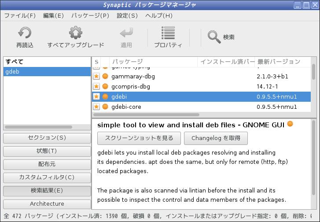The height and width of the screenshot is (222, 320).
Task: Click the Debian swirl icon beside gdebi-core
Action: pyautogui.click(x=105, y=107)
